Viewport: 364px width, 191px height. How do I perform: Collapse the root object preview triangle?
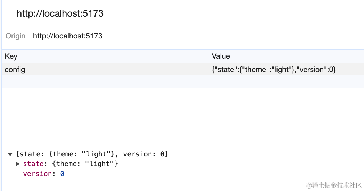tap(10, 154)
